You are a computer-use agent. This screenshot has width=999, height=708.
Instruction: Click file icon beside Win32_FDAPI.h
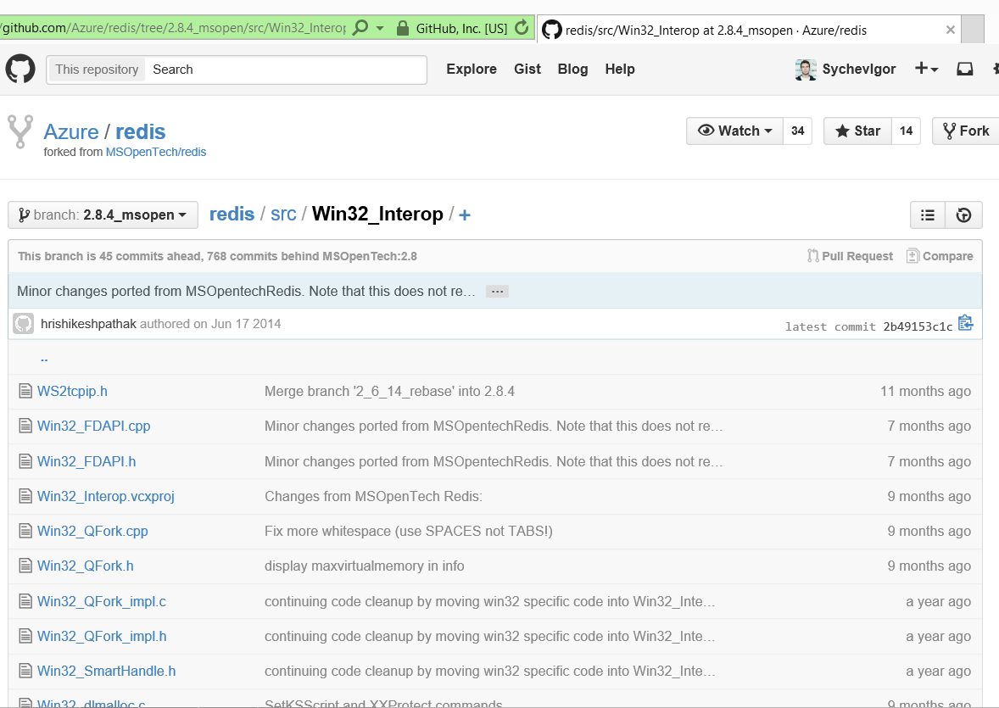[x=25, y=460]
